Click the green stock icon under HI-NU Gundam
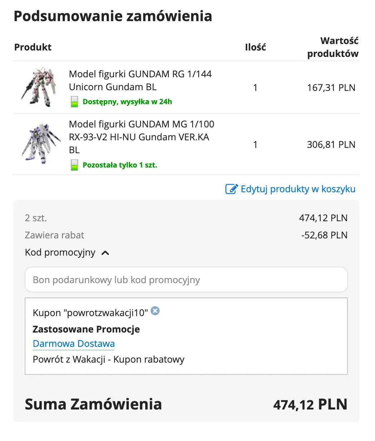Viewport: 375px width, 441px height. tap(74, 165)
